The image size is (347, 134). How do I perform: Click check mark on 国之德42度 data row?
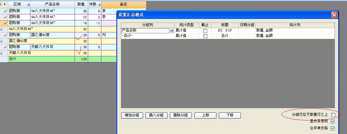click(5, 35)
